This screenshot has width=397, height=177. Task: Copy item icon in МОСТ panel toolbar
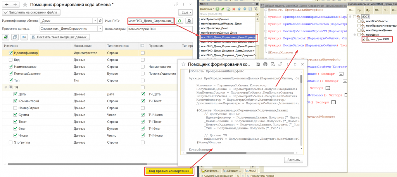[228, 9]
